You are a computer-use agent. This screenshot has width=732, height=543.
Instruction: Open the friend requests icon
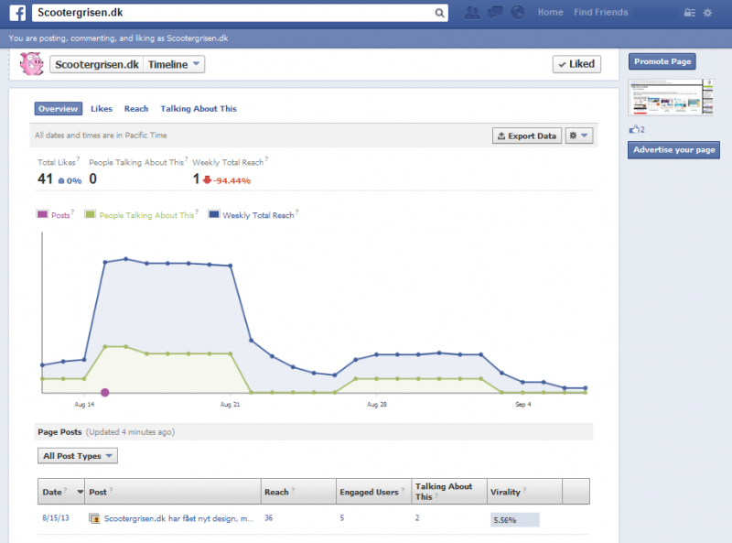[472, 13]
